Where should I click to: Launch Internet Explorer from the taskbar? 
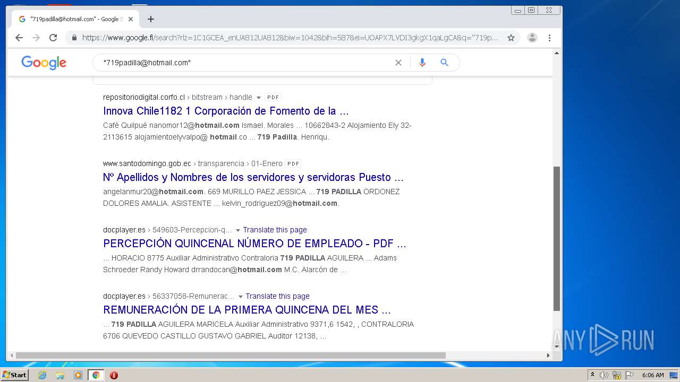[x=42, y=375]
